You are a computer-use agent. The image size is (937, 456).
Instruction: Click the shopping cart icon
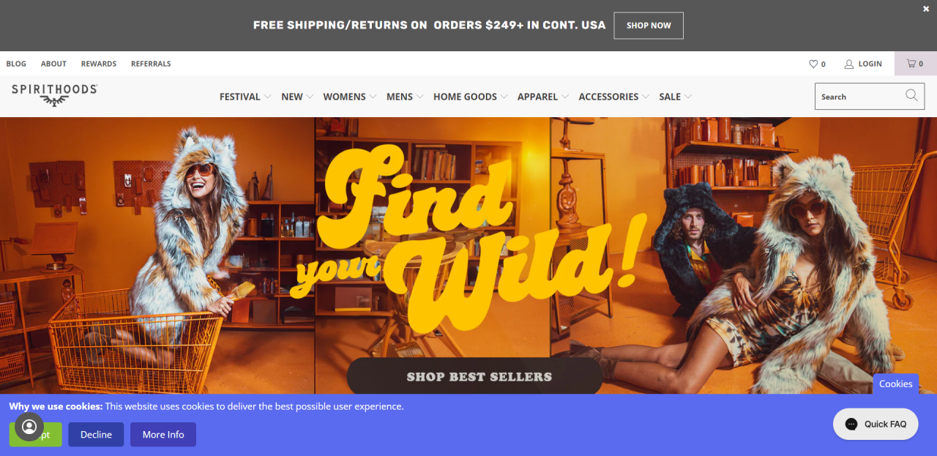911,64
